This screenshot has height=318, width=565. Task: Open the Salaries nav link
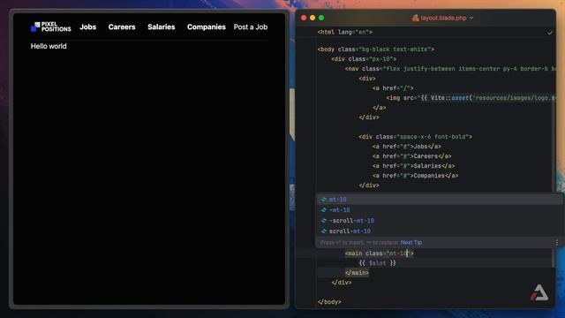click(x=161, y=27)
